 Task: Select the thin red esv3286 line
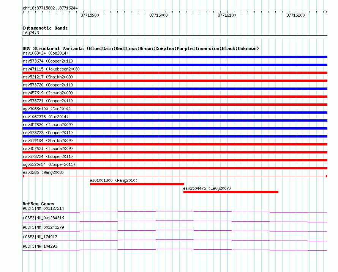(x=175, y=176)
